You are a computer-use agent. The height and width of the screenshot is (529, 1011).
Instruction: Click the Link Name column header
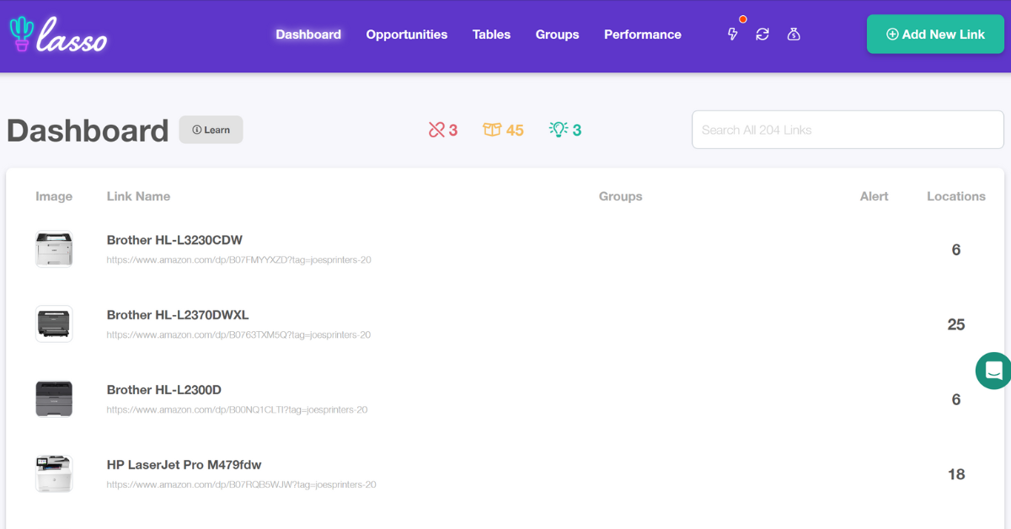[138, 196]
